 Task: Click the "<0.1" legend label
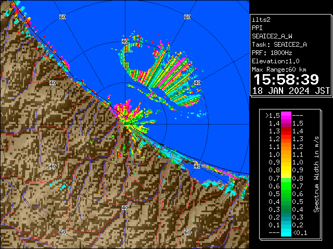(300, 233)
